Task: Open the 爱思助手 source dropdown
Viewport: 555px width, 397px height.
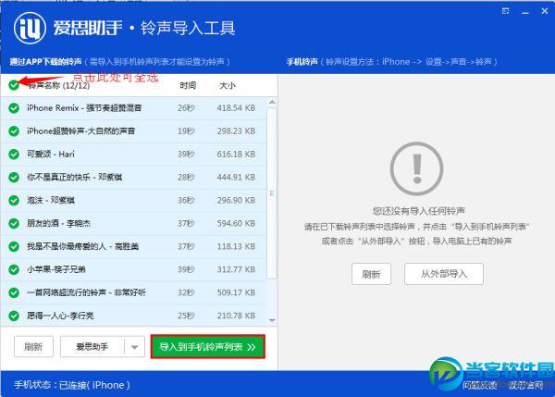Action: coord(103,346)
